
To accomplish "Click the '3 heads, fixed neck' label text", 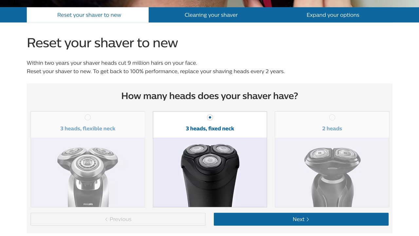I will [210, 128].
